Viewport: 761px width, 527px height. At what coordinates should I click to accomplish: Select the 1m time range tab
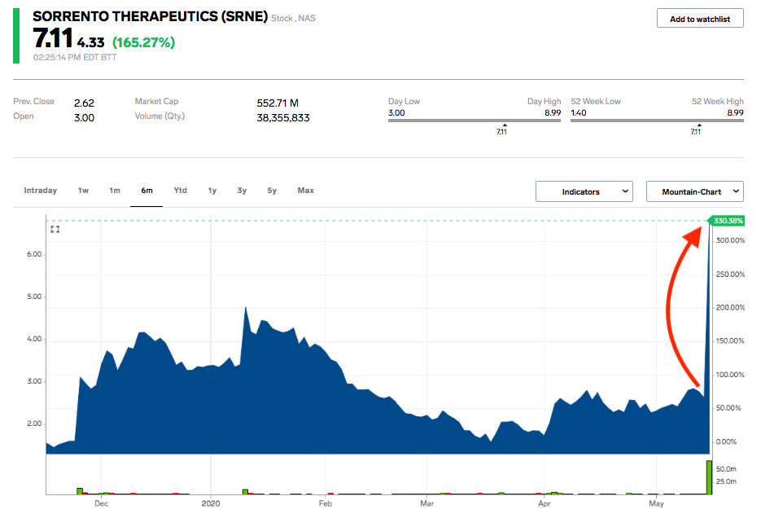tap(114, 190)
